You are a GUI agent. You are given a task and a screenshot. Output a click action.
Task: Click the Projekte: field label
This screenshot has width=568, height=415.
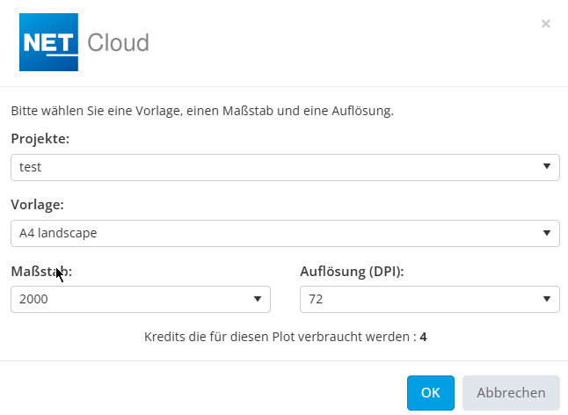(40, 139)
